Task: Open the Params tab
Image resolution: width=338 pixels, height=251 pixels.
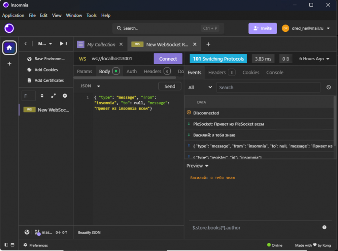Action: point(84,71)
